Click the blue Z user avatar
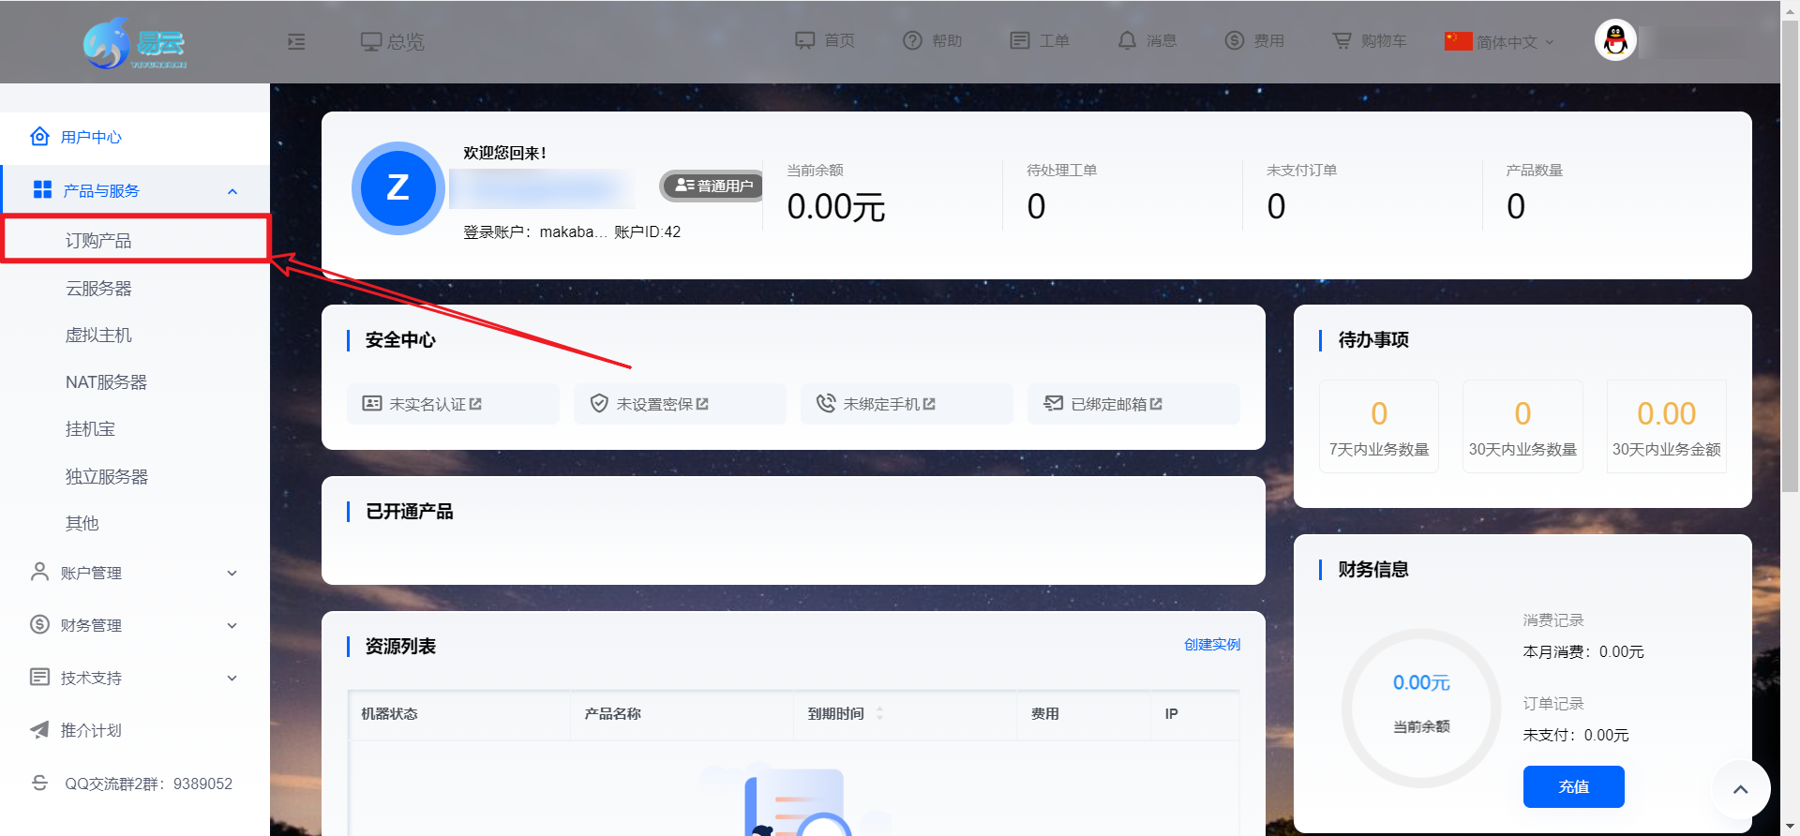This screenshot has height=836, width=1800. click(x=397, y=188)
